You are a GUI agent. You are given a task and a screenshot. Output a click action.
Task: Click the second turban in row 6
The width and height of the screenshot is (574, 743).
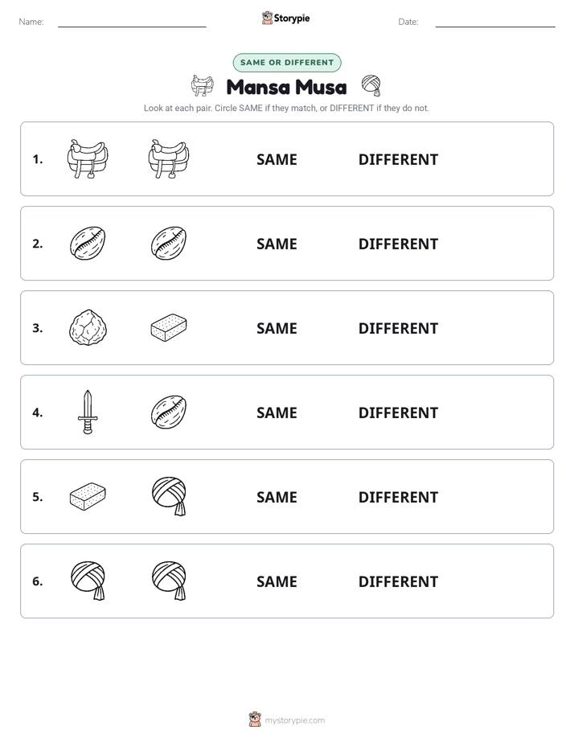pyautogui.click(x=169, y=581)
